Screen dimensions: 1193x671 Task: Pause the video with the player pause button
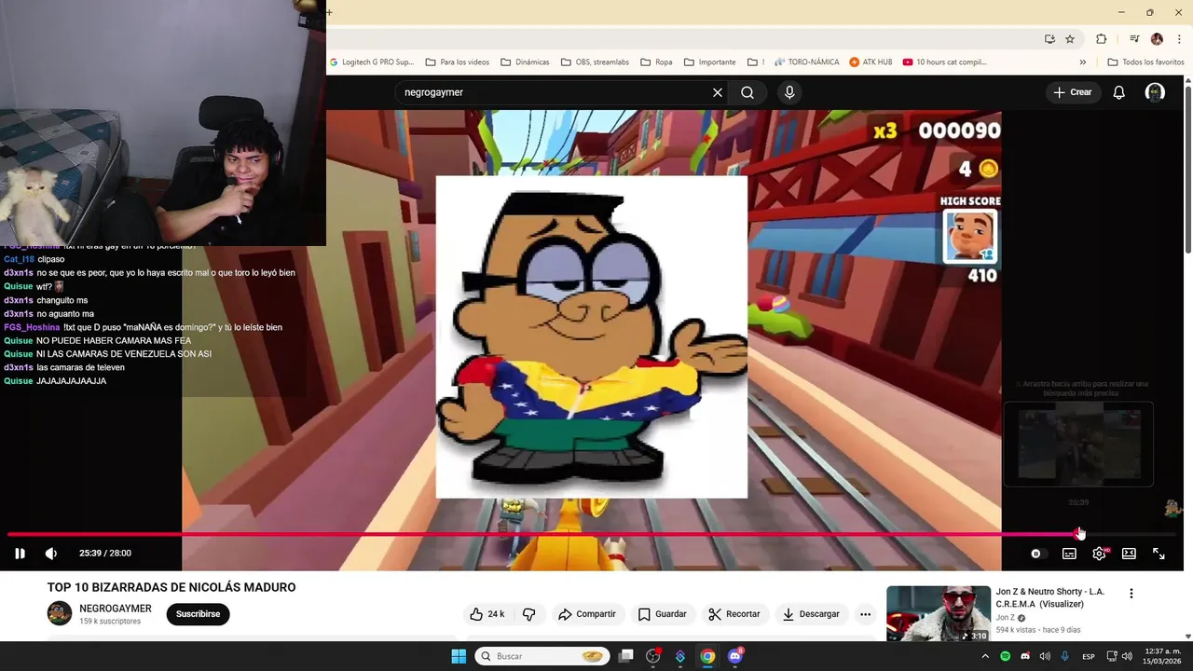point(20,554)
